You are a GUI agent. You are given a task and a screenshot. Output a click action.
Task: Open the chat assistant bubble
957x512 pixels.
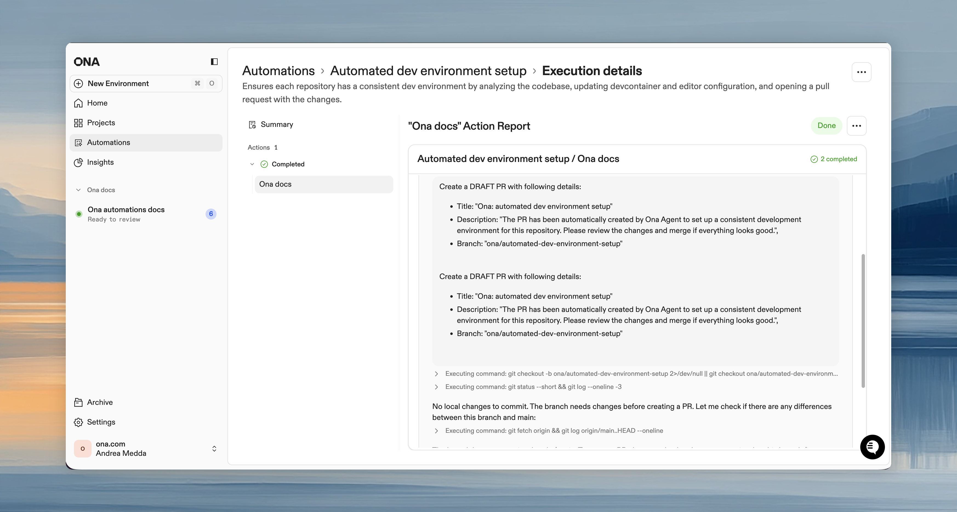pyautogui.click(x=872, y=447)
